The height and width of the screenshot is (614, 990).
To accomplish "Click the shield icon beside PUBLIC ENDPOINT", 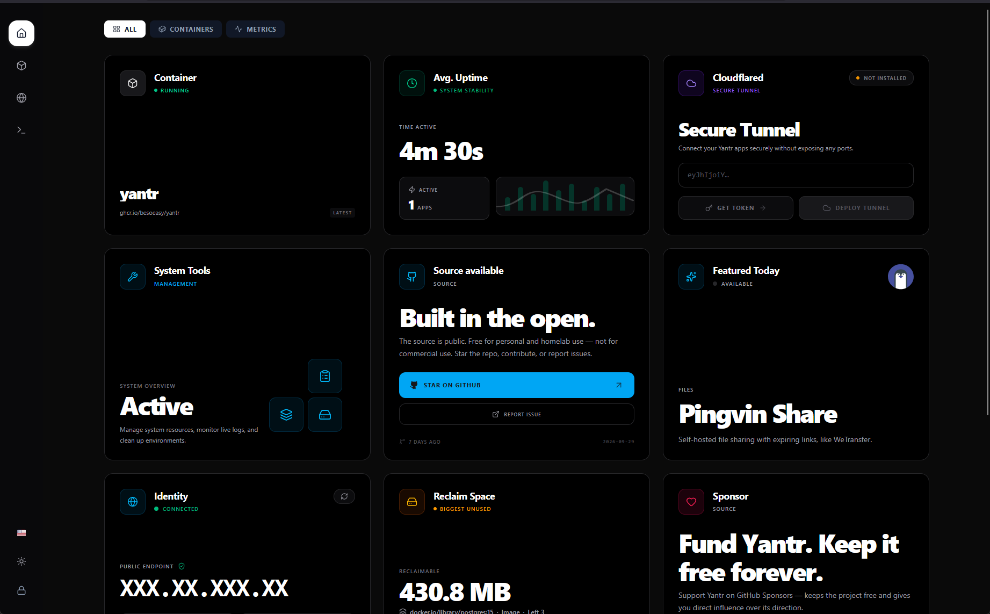I will click(x=182, y=566).
